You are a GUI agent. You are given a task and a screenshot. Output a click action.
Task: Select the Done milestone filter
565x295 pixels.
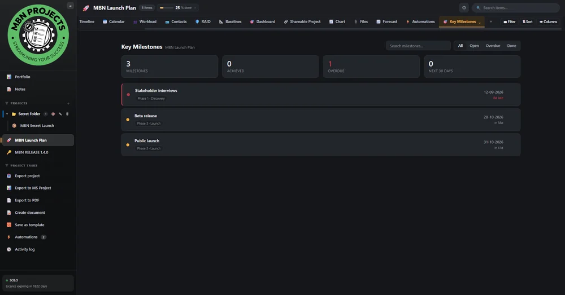tap(511, 46)
